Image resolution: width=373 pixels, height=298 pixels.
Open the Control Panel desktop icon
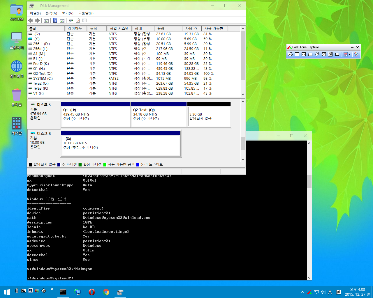click(17, 126)
